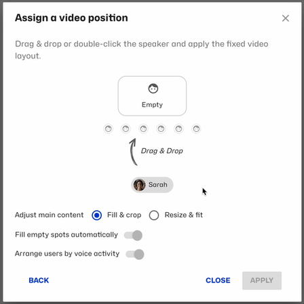Choose the Fill & crop radio option
The height and width of the screenshot is (304, 304).
[97, 215]
